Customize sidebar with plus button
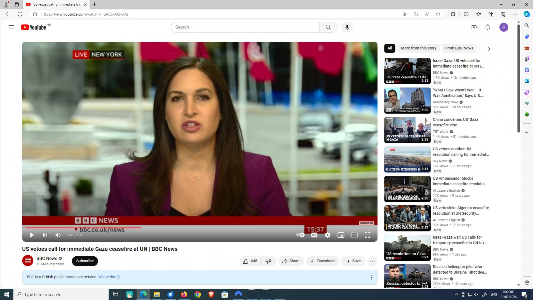Screen dimensions: 533x300 527,132
